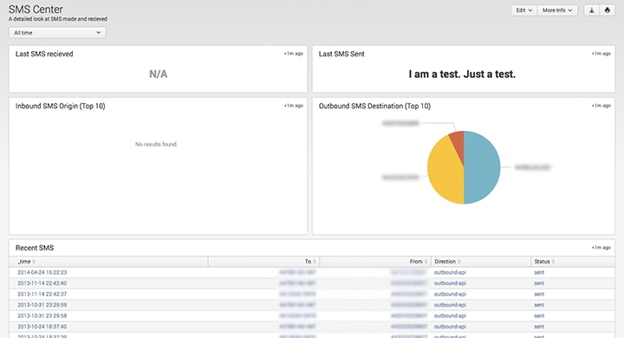Click the 2013-10-24 18:37:40 timestamp
The height and width of the screenshot is (338, 624).
(42, 327)
